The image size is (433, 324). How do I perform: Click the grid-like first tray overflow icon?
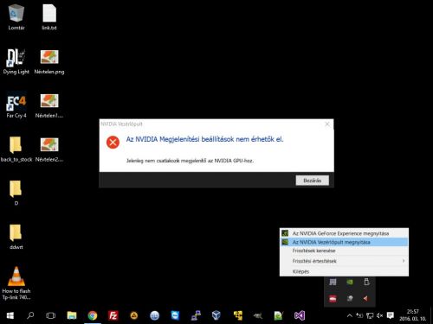tap(333, 282)
